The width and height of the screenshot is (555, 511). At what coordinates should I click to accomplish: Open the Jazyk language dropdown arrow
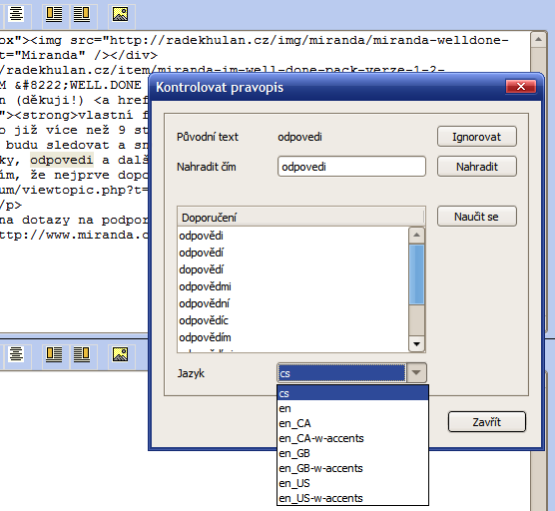[x=416, y=373]
